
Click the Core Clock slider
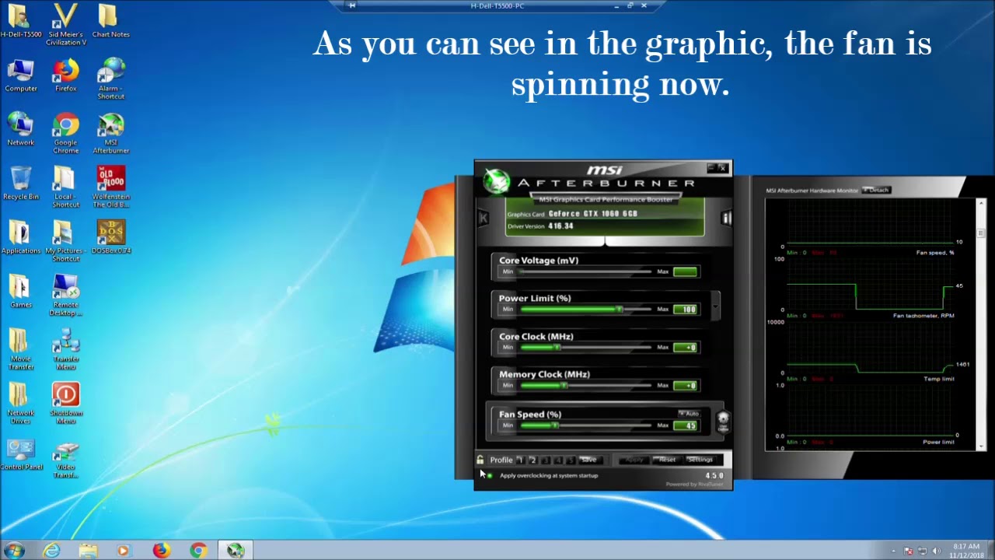tap(586, 348)
